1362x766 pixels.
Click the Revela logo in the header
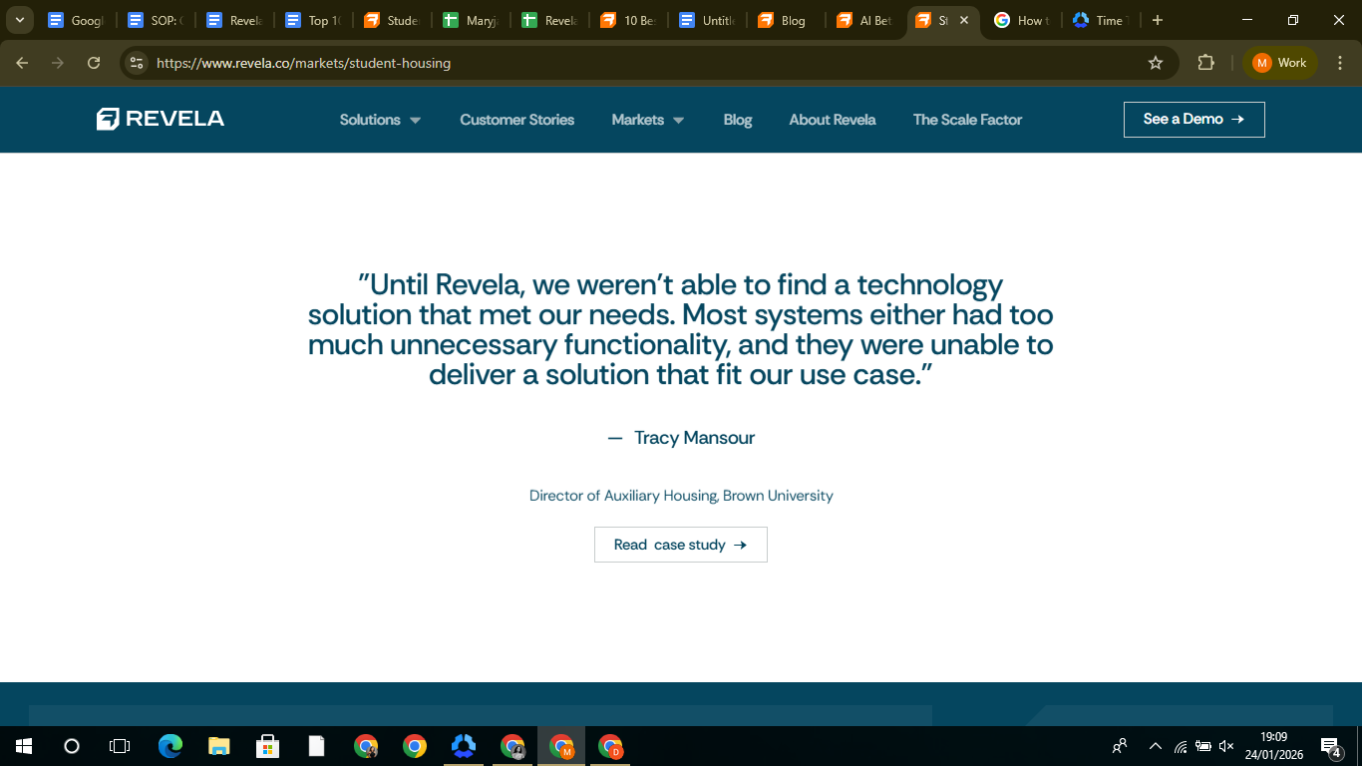point(161,119)
